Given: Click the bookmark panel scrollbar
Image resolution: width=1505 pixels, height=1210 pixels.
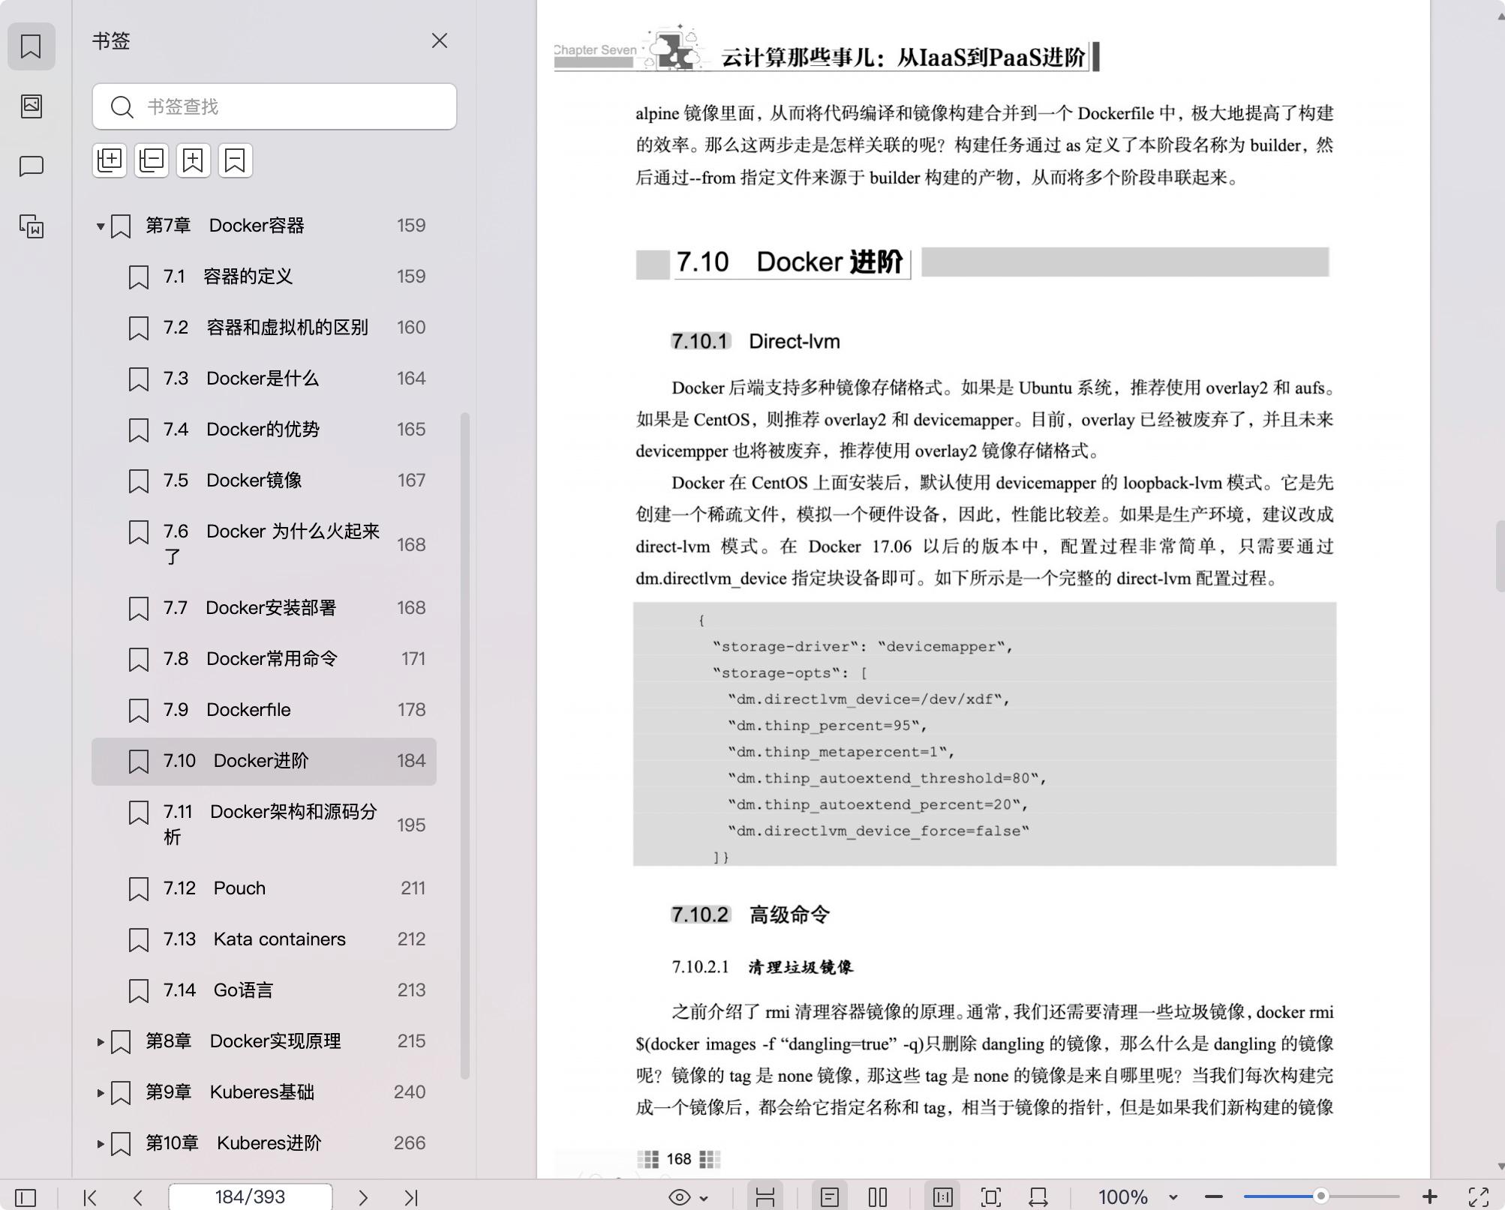Looking at the screenshot, I should 465,746.
